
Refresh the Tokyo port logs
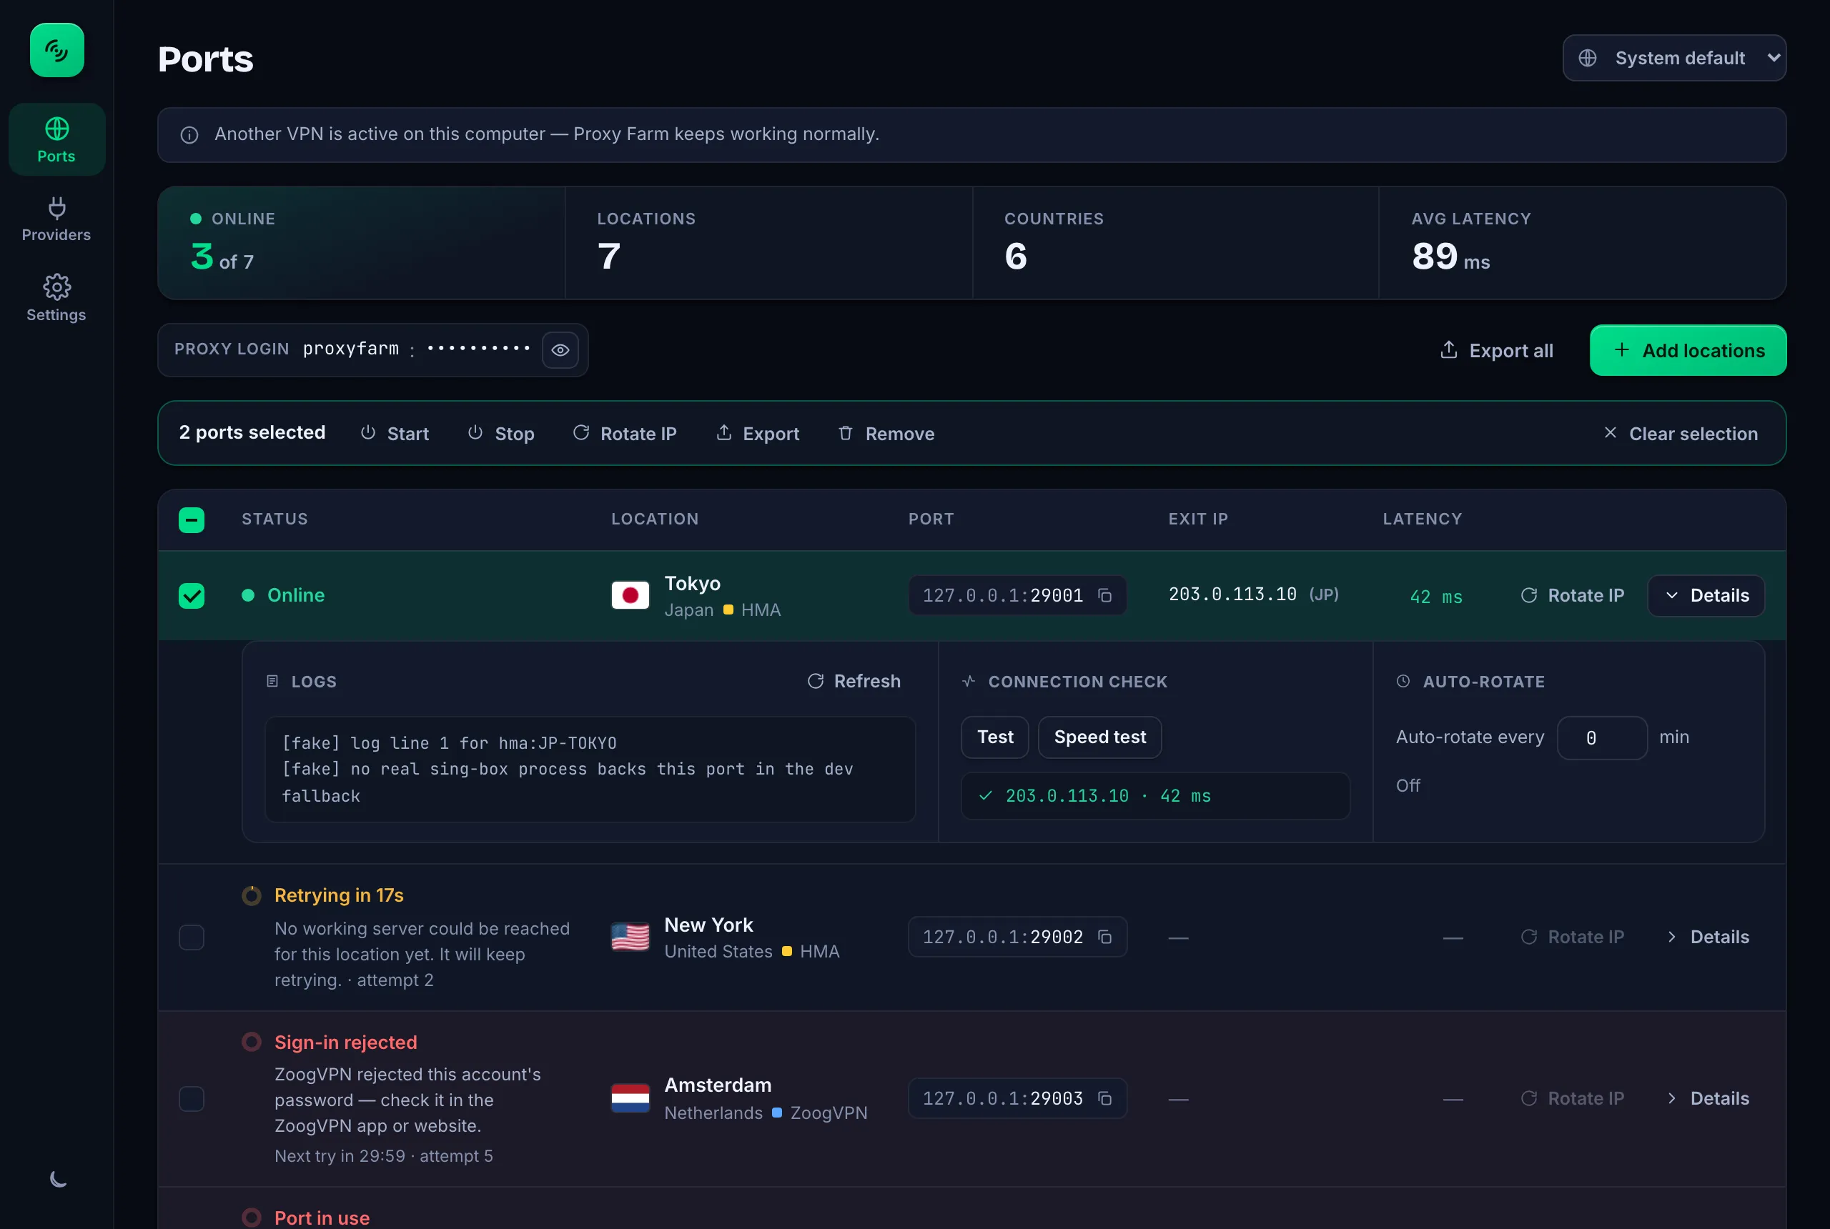point(854,681)
